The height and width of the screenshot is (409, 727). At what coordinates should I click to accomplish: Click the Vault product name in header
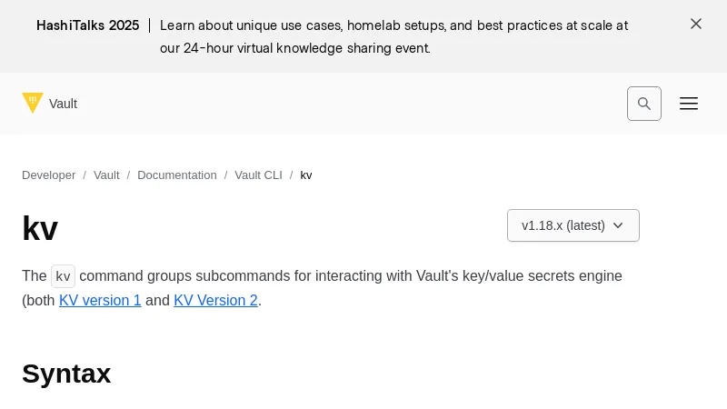(63, 104)
